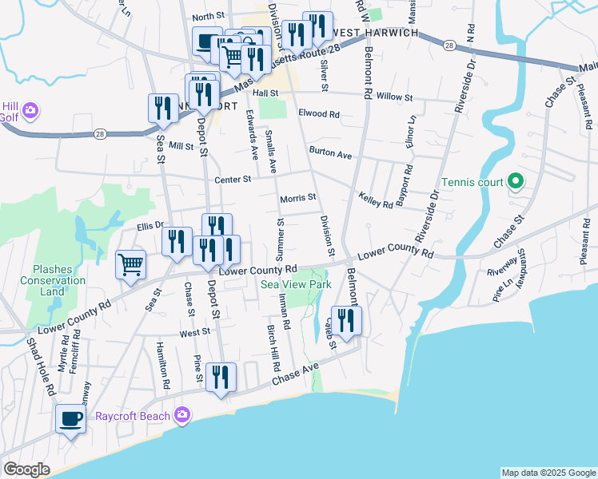Select the green Tennis court pin

[516, 182]
